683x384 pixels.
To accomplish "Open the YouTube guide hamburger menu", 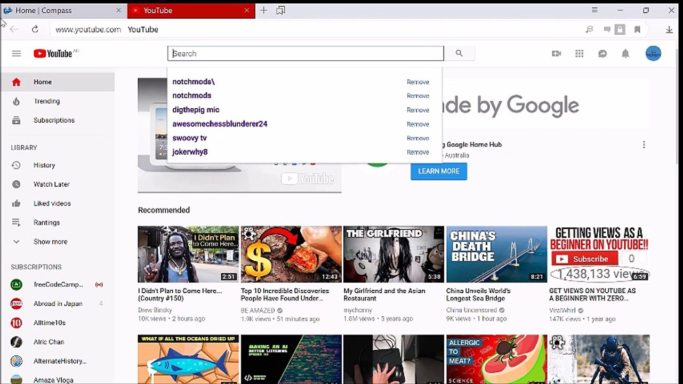I will [17, 53].
